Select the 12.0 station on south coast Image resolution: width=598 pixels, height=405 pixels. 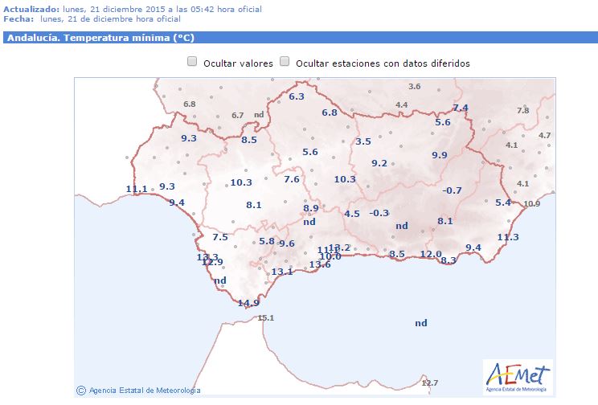[431, 255]
